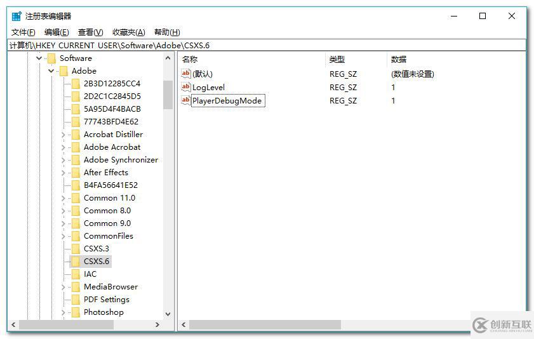Click folder icon of Common 8.0
The image size is (534, 339).
[76, 211]
